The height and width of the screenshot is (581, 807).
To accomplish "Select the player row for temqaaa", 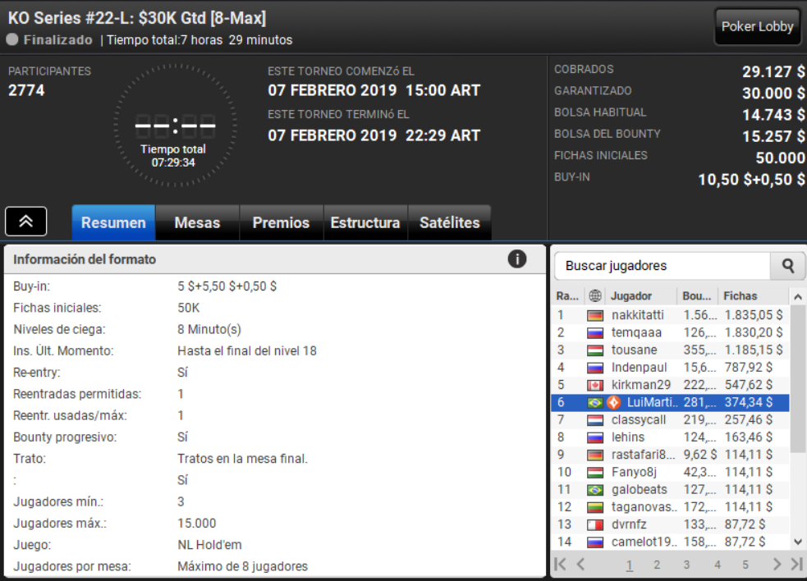I will pyautogui.click(x=670, y=332).
